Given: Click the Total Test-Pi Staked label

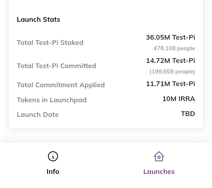Looking at the screenshot, I should (50, 43).
